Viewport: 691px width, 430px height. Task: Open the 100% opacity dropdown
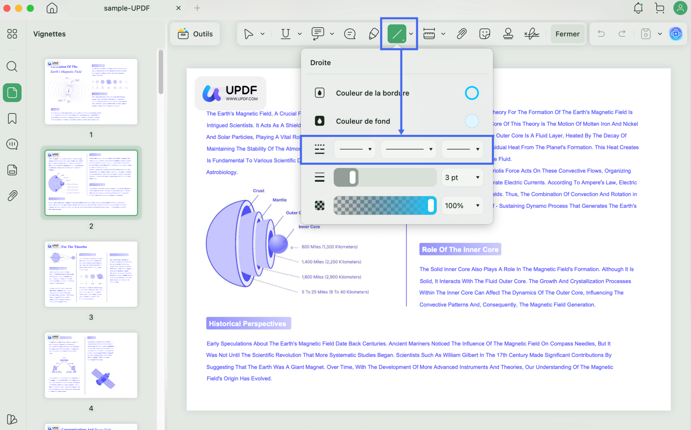[x=462, y=206]
